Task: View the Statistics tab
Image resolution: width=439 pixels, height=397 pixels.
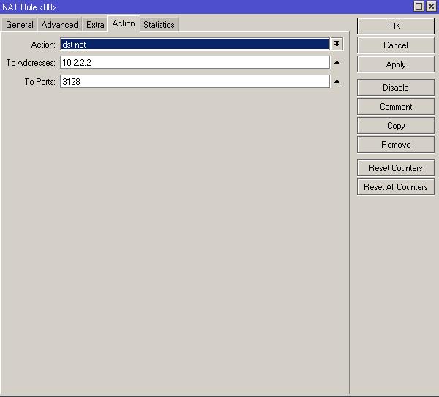Action: (159, 25)
